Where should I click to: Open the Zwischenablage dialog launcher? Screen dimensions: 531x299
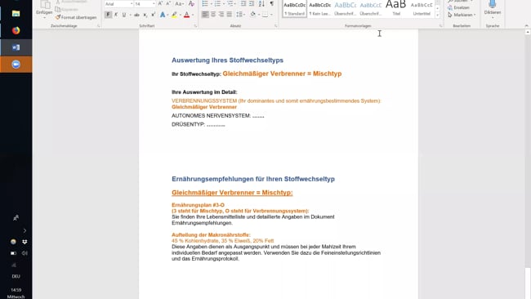tap(99, 26)
